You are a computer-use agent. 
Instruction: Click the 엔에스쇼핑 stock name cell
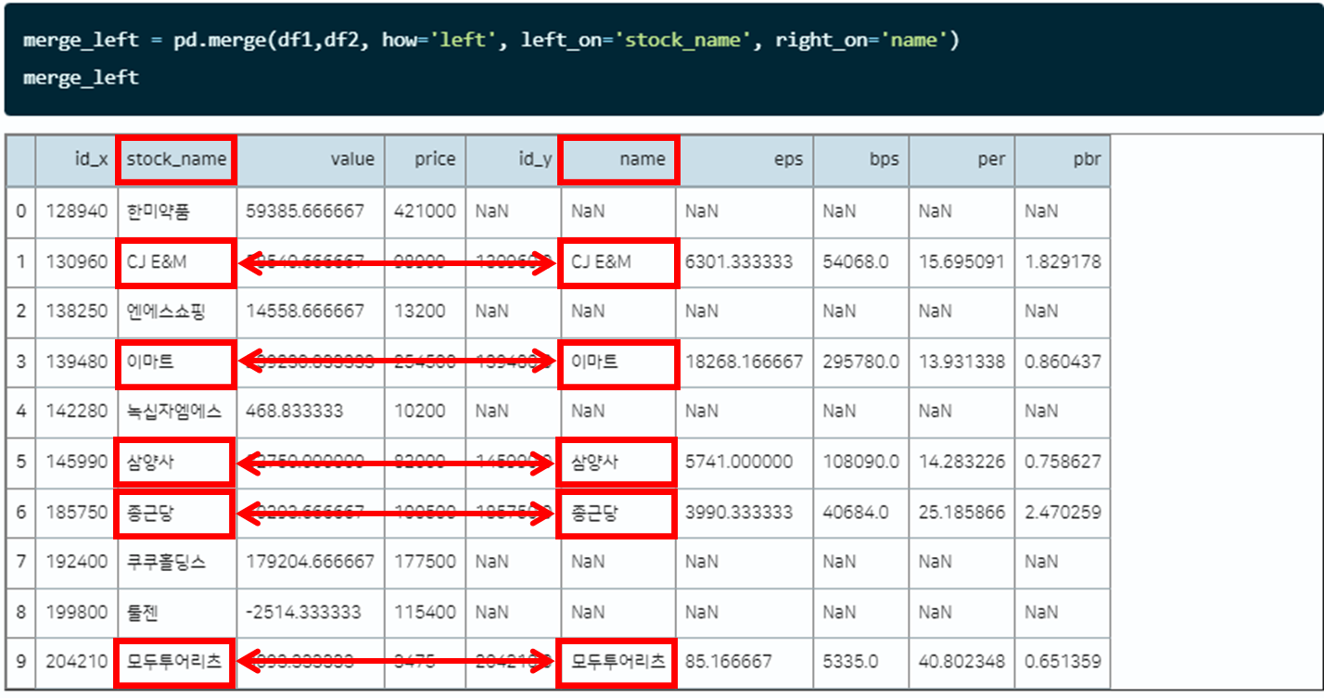click(176, 311)
